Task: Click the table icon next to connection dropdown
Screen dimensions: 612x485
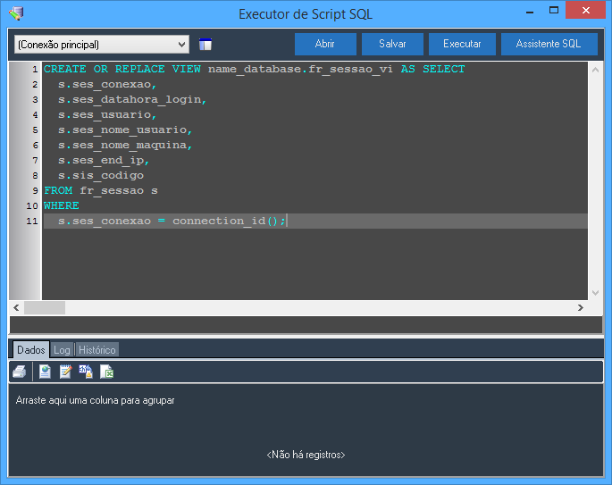Action: (x=205, y=45)
